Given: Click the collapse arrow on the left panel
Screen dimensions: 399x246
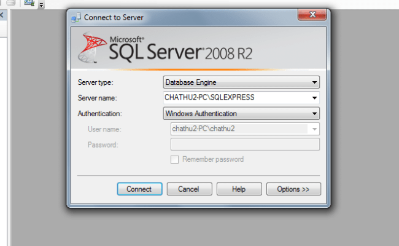Looking at the screenshot, I should [2, 15].
